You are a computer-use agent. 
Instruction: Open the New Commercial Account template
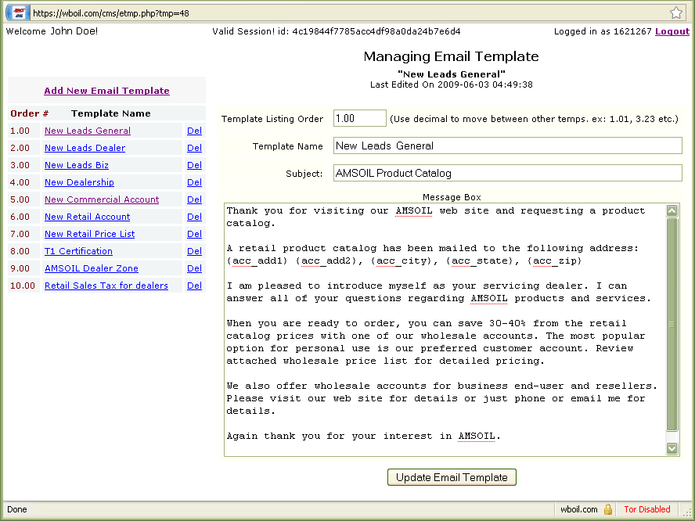102,199
